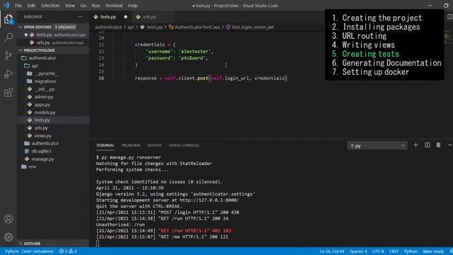Switch to the urls.py editor tab
The width and height of the screenshot is (453, 255).
click(x=149, y=17)
